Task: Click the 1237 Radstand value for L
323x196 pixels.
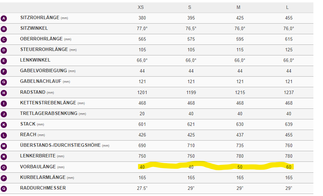Action: pos(289,92)
